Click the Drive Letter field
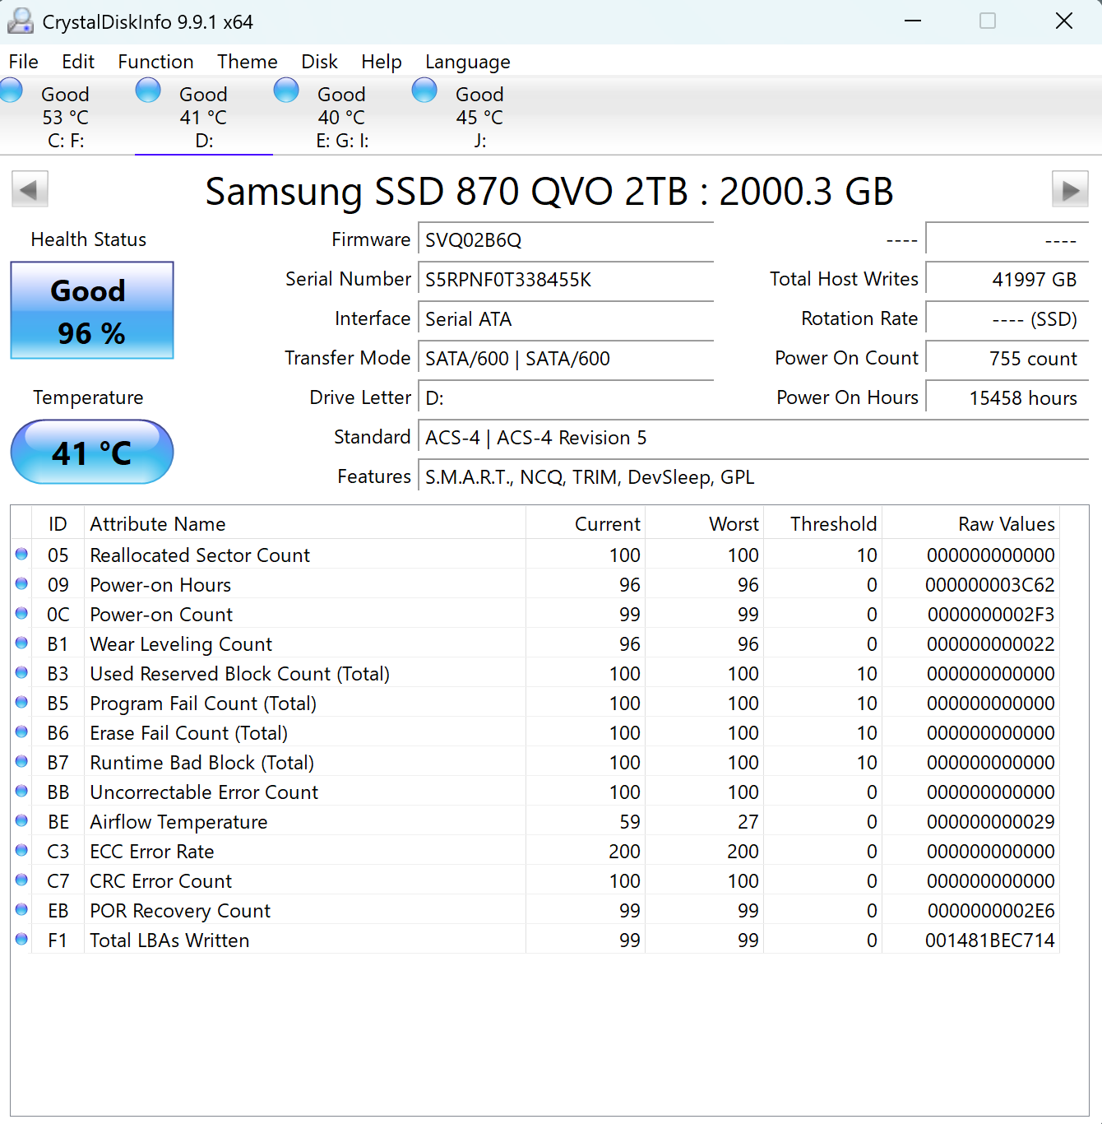The image size is (1102, 1124). 566,397
